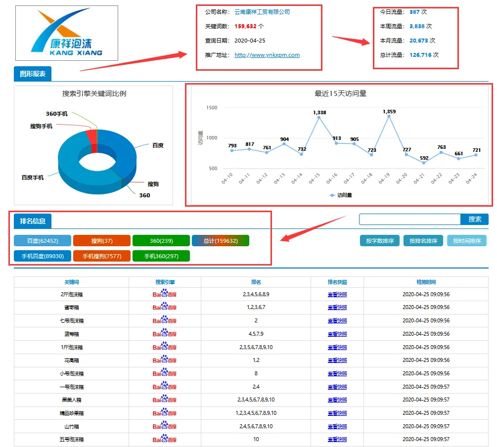Click the Kang Xiang company logo
Image resolution: width=497 pixels, height=447 pixels.
pyautogui.click(x=67, y=33)
